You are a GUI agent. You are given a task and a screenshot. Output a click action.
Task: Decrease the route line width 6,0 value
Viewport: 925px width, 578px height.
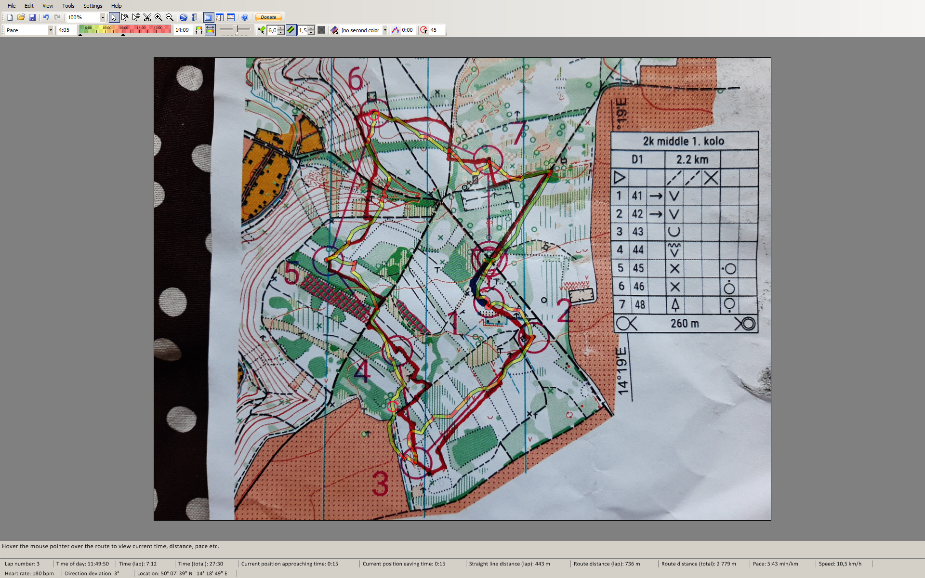pyautogui.click(x=281, y=32)
